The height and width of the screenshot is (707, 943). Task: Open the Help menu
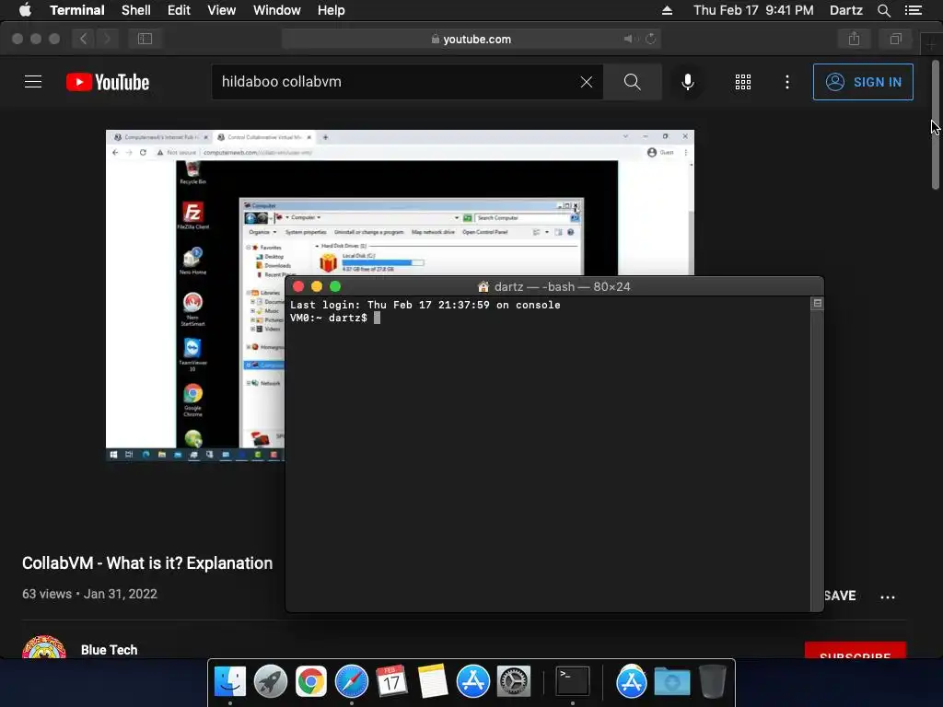point(331,10)
